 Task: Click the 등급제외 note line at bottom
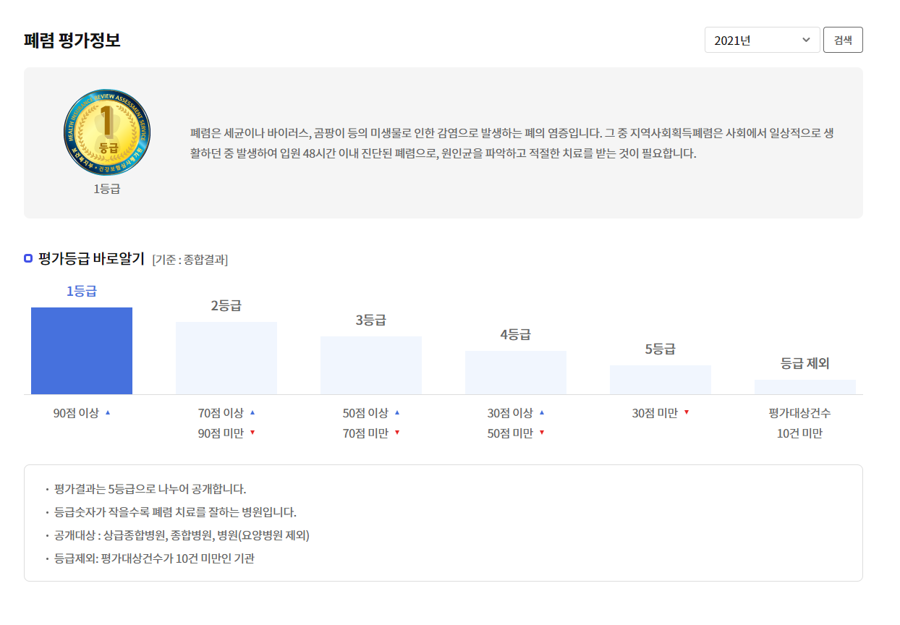click(x=154, y=558)
